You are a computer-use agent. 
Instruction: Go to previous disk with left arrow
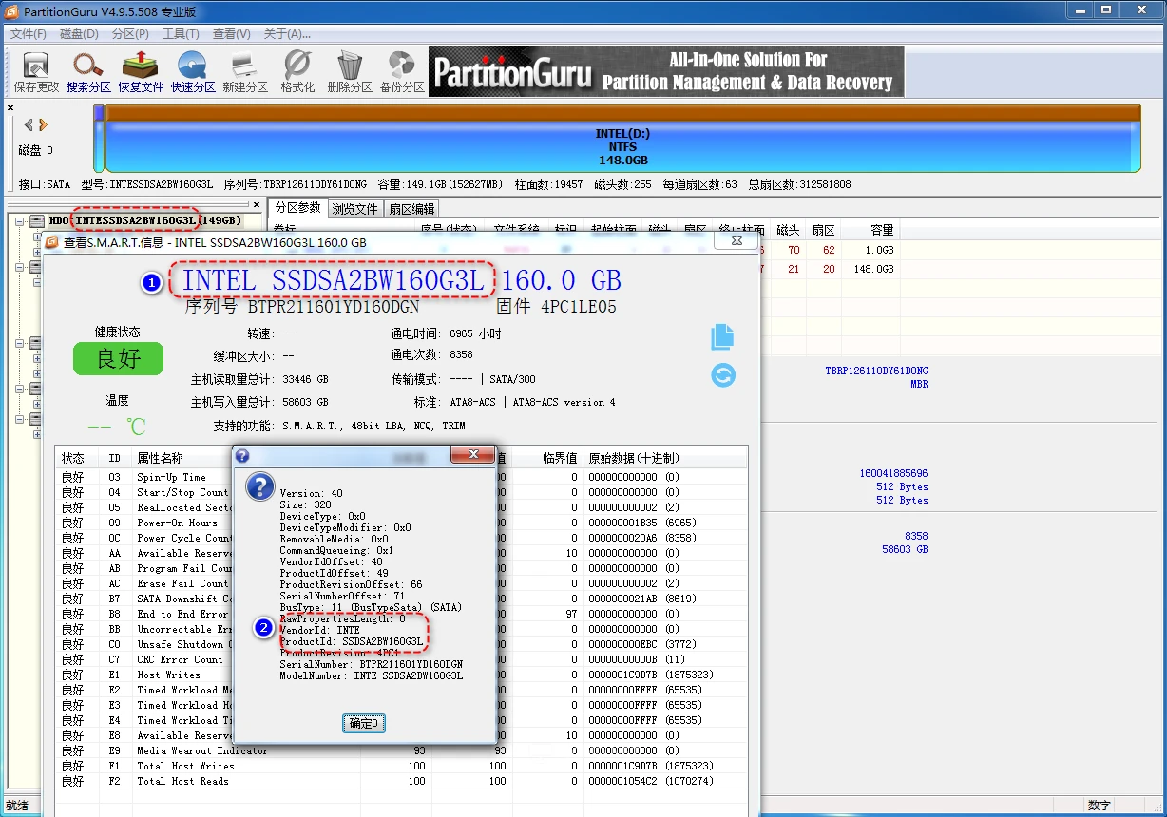29,124
